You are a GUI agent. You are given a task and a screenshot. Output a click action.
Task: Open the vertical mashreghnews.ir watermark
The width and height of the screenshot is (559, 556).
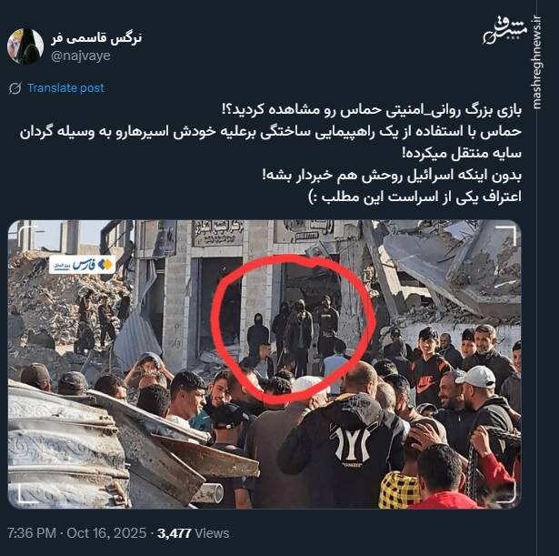(536, 63)
